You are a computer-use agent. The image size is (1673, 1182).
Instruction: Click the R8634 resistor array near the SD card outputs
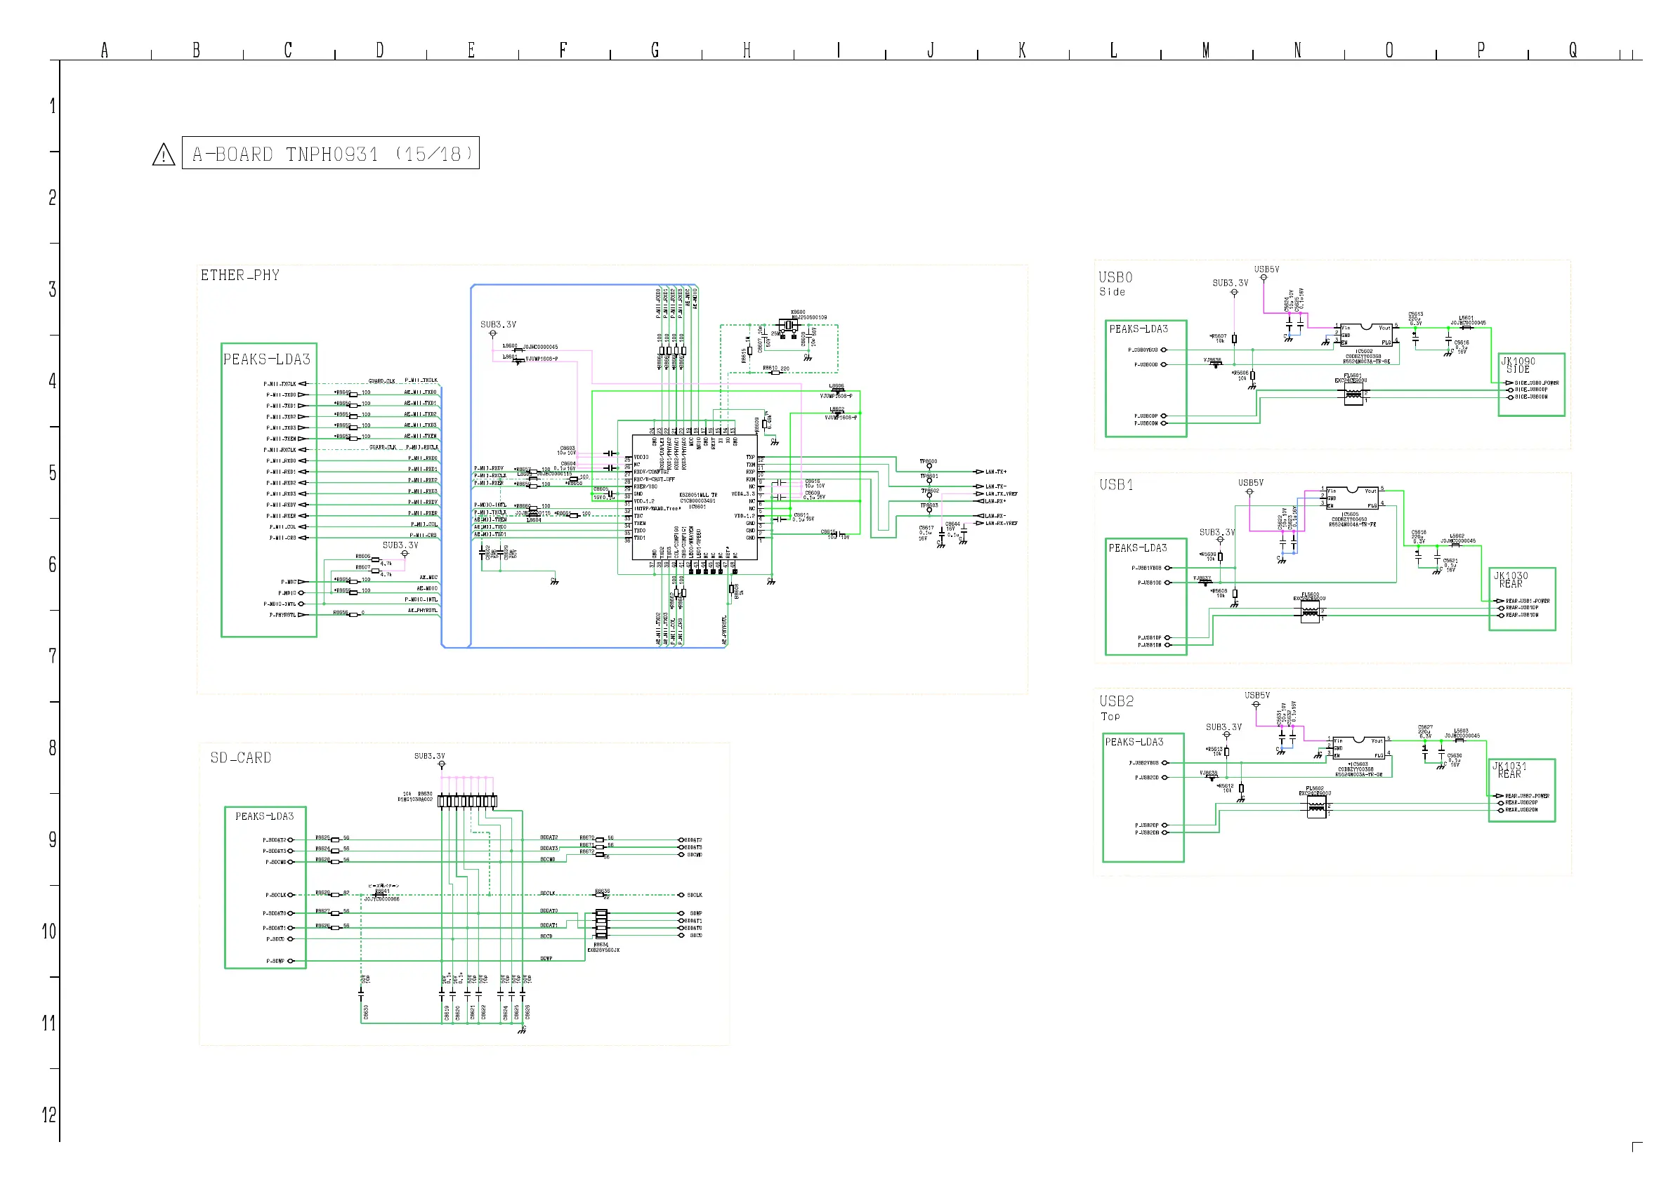pos(601,924)
